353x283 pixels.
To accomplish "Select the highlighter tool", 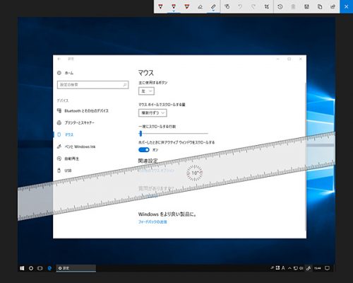I will coord(187,6).
